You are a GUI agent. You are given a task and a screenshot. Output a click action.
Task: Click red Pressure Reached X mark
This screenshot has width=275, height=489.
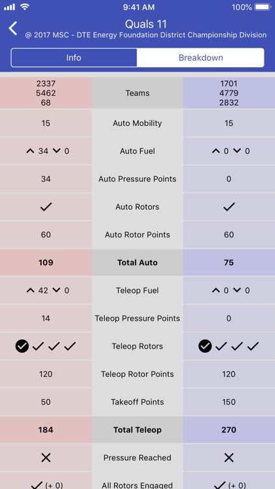(x=46, y=458)
